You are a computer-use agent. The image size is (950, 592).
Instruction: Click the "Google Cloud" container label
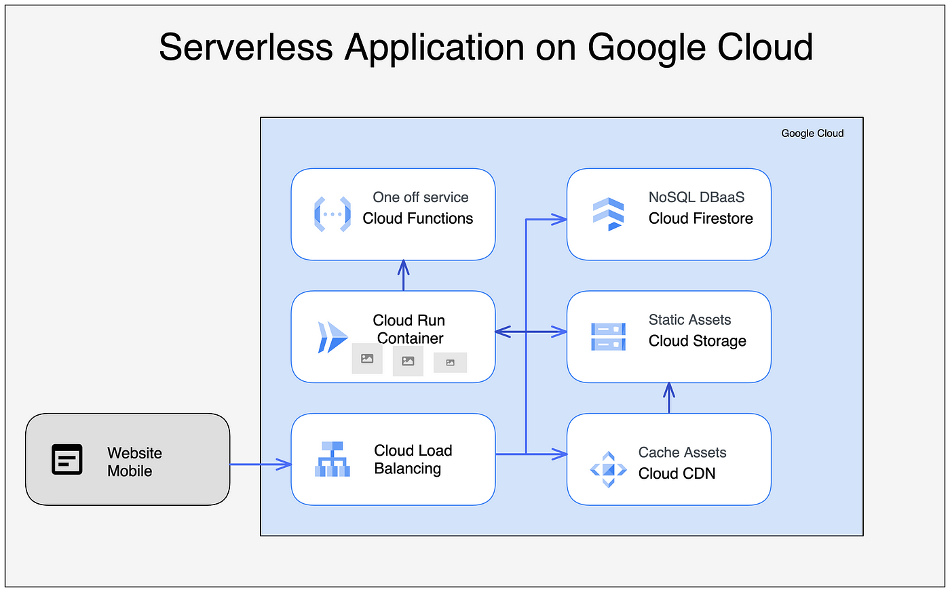click(812, 134)
